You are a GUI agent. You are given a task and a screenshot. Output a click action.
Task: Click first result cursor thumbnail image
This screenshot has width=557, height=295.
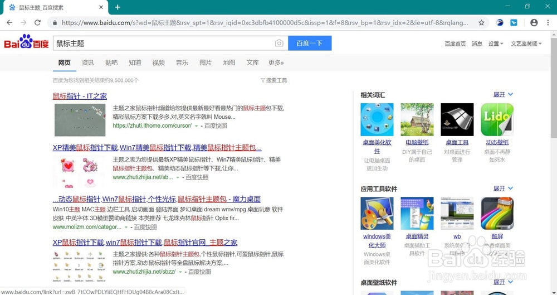click(80, 120)
